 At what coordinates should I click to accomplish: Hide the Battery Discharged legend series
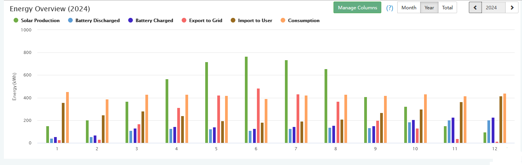point(98,21)
